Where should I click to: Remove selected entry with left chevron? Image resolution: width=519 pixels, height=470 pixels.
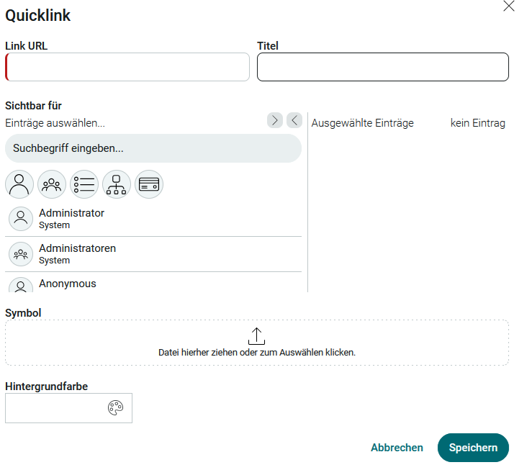coord(294,120)
